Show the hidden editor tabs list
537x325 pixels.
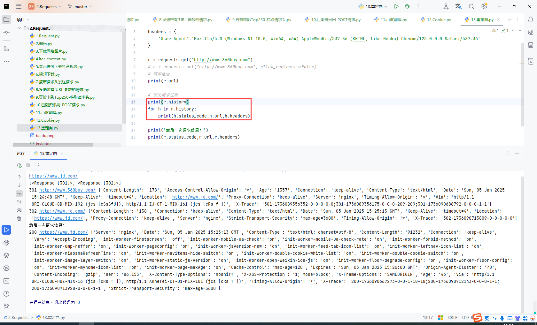(x=510, y=19)
